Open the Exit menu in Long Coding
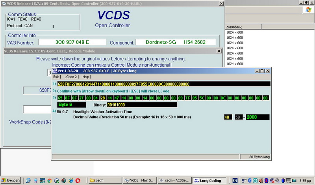This screenshot has height=185, width=315. tap(56, 77)
